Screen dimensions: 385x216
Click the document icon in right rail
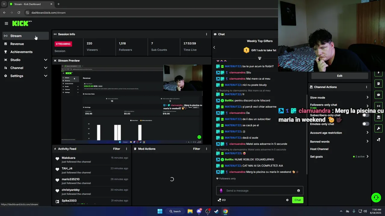pyautogui.click(x=378, y=83)
